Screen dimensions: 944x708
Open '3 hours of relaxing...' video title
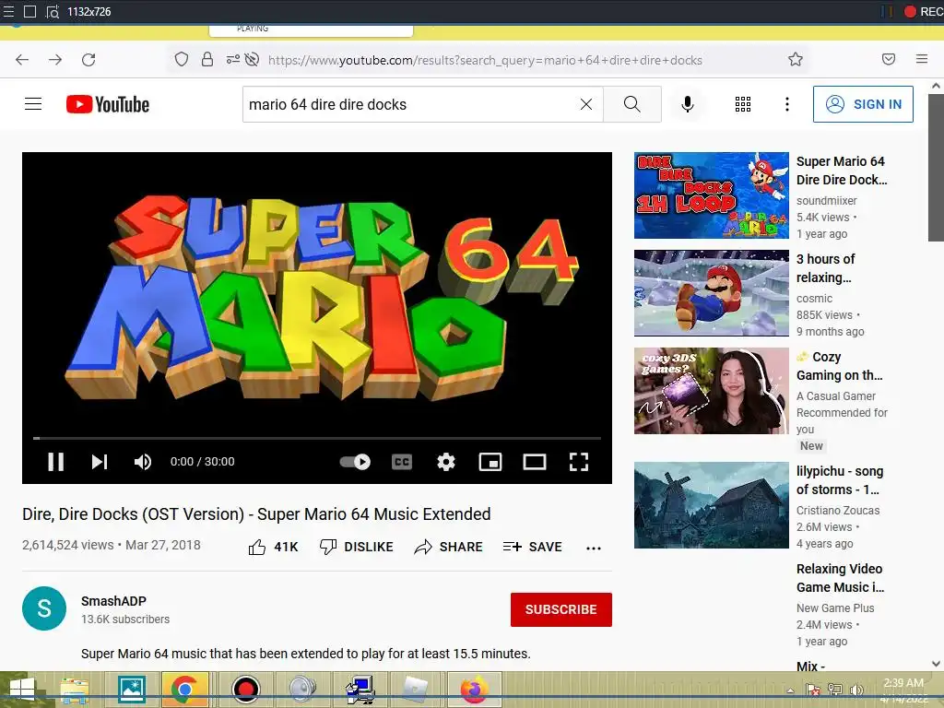[x=825, y=268]
